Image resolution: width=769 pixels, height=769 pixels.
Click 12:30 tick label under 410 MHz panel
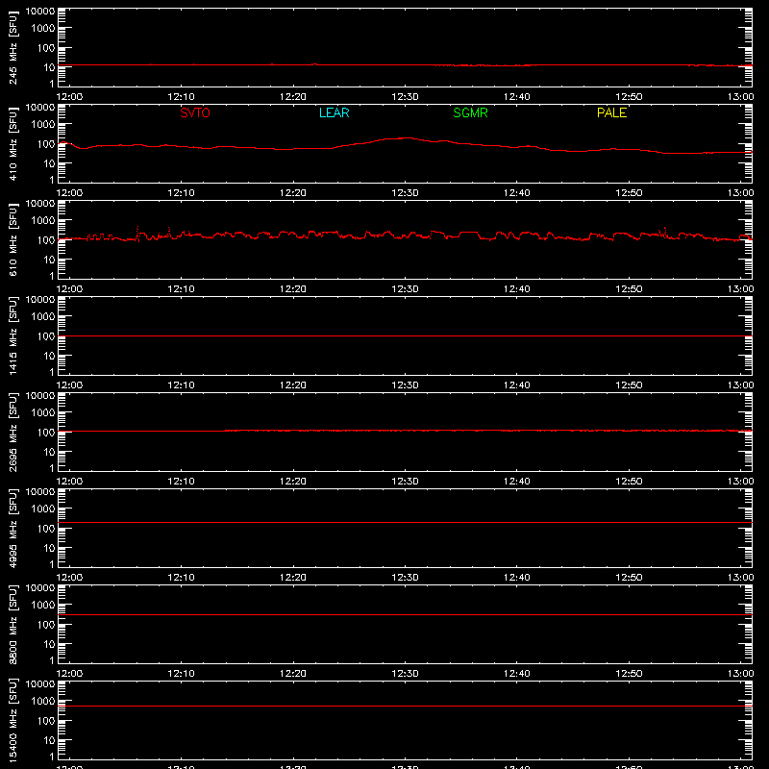point(405,193)
